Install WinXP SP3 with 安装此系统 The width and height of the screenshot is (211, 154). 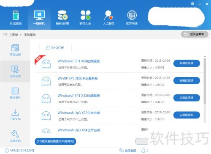coord(187,80)
